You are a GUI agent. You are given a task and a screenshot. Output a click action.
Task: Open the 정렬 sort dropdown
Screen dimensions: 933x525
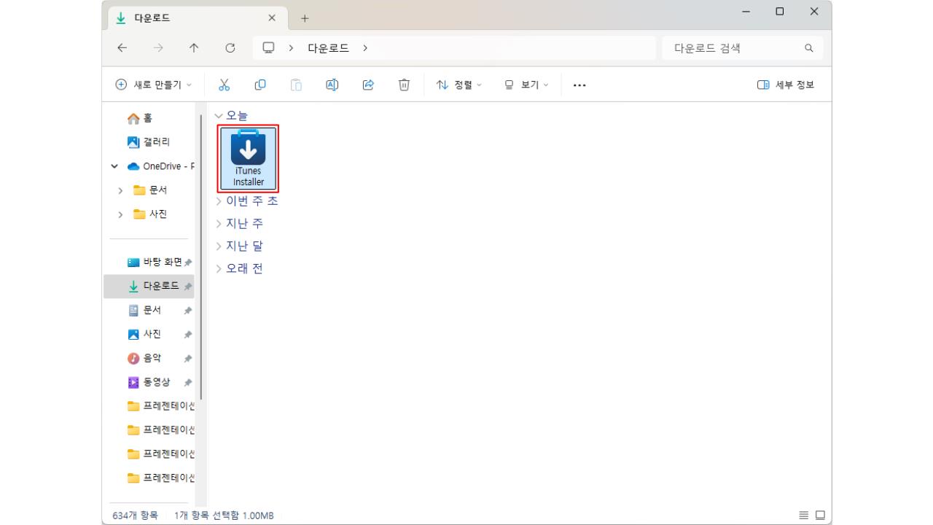[458, 85]
